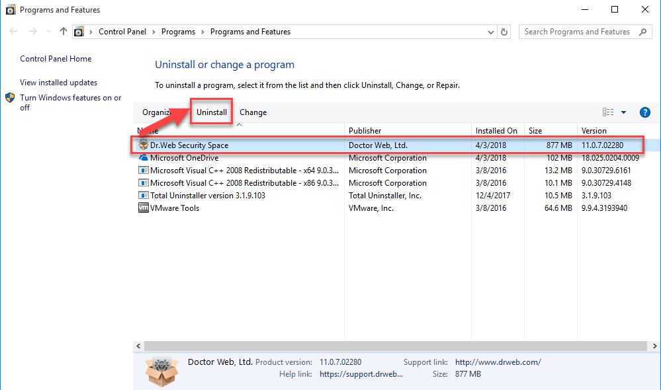This screenshot has height=390, width=661.
Task: Click the search magnifier icon
Action: coord(643,32)
